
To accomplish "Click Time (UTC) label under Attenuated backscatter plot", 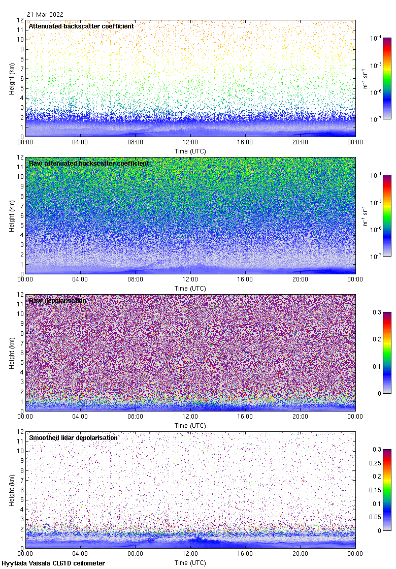I will point(190,151).
